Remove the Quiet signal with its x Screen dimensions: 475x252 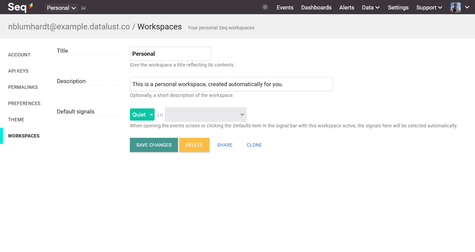(151, 115)
